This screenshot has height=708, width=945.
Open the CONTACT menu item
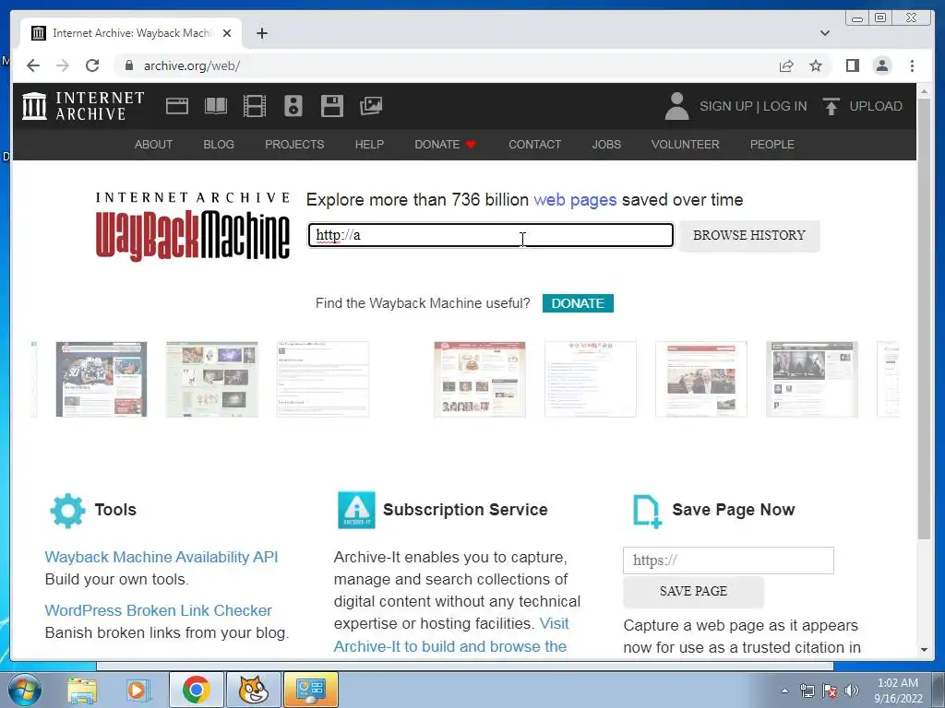tap(534, 145)
